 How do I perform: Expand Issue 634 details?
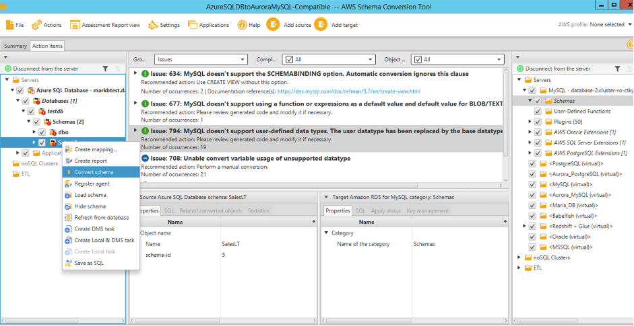pyautogui.click(x=135, y=74)
